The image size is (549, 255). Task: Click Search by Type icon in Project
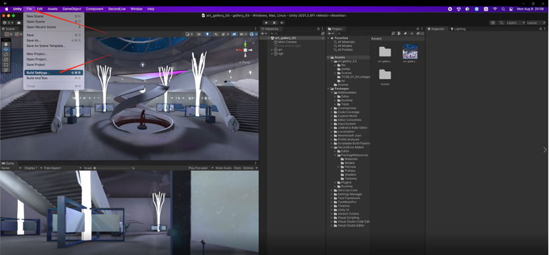399,34
